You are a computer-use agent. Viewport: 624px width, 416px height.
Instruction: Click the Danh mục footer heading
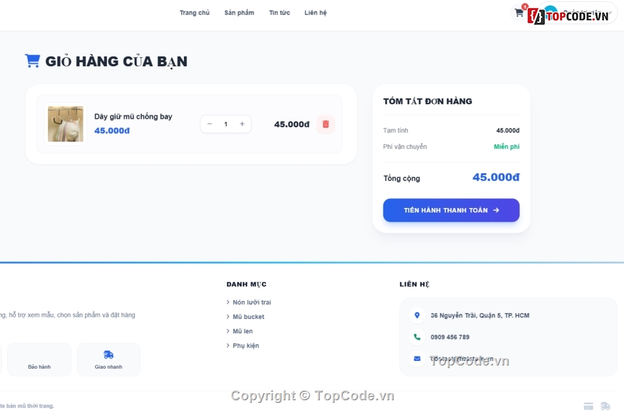pyautogui.click(x=246, y=284)
